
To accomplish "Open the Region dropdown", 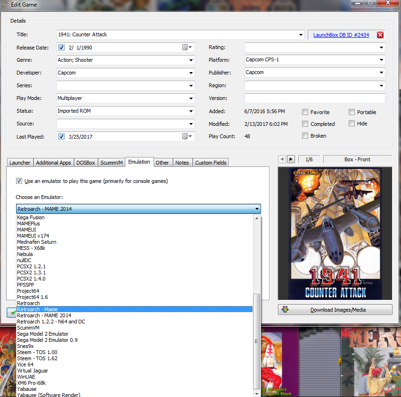I will pos(381,85).
